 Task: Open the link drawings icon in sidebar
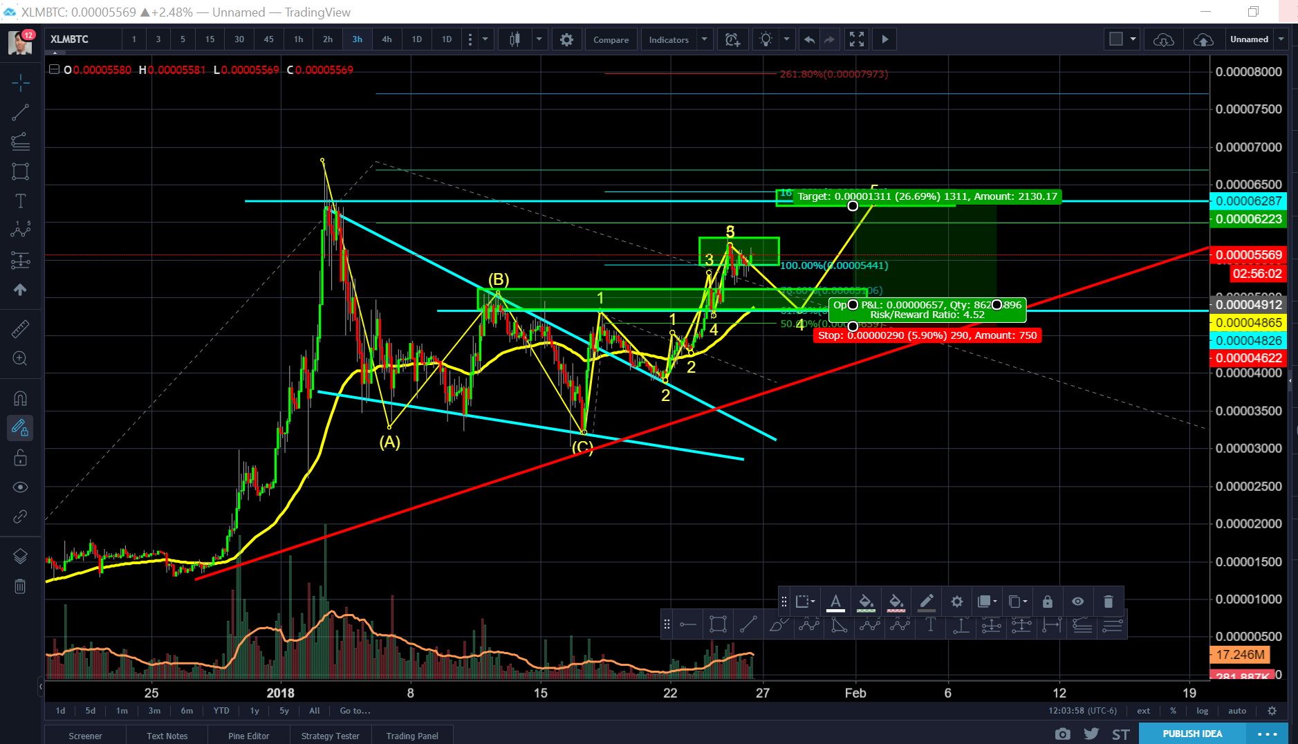[x=20, y=517]
